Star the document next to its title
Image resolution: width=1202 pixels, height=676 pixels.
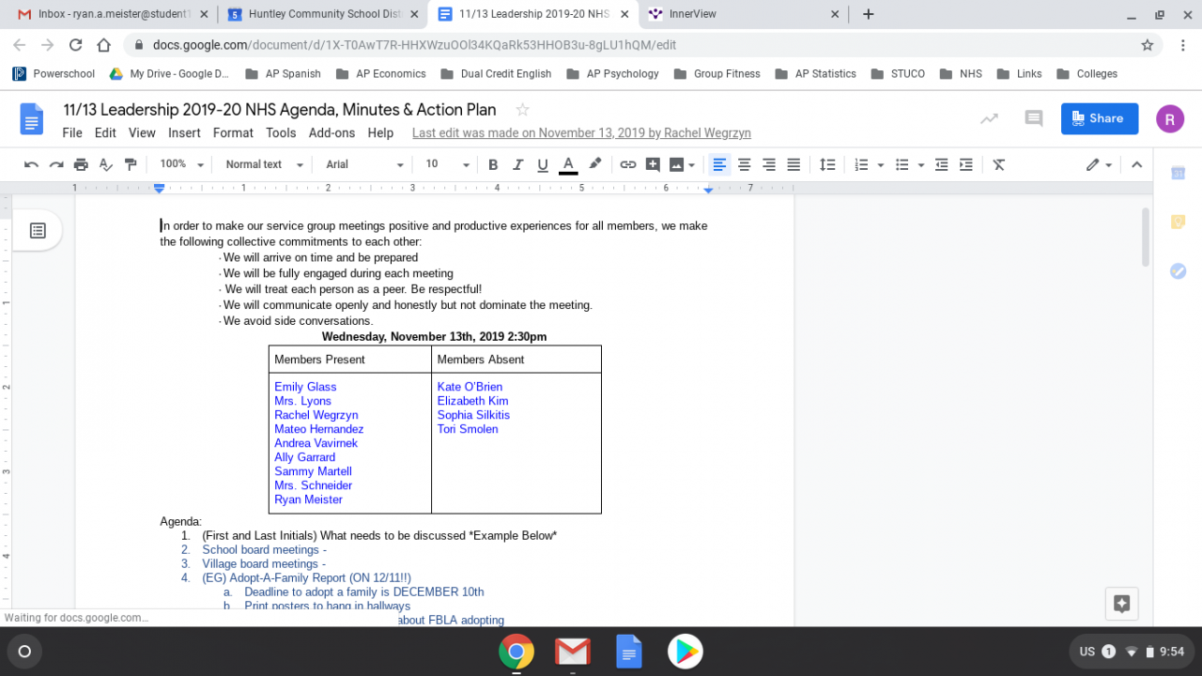click(x=523, y=110)
